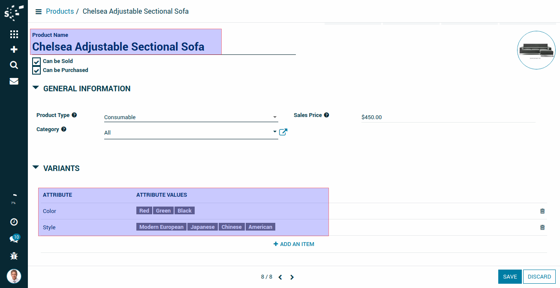Delete the Style attribute row via trash icon
Viewport: 560px width, 288px height.
point(542,227)
